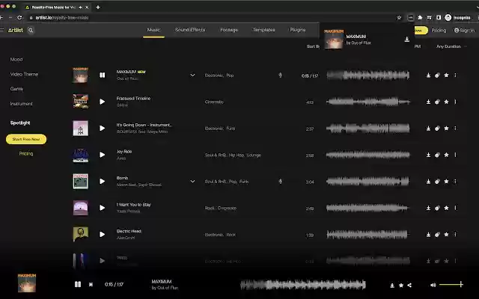Open more options for the Bomb row
Image resolution: width=479 pixels, height=299 pixels.
click(455, 181)
